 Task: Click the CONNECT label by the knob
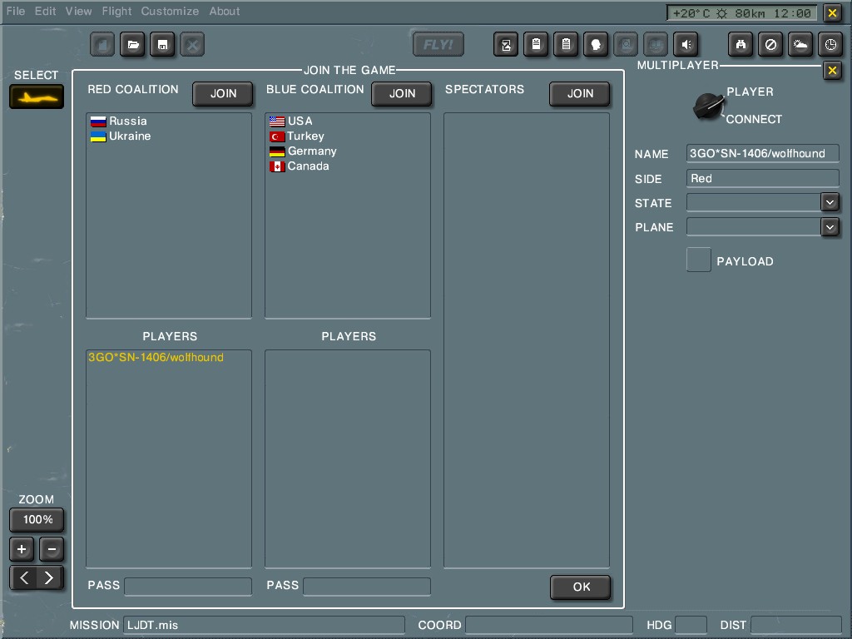[x=754, y=119]
